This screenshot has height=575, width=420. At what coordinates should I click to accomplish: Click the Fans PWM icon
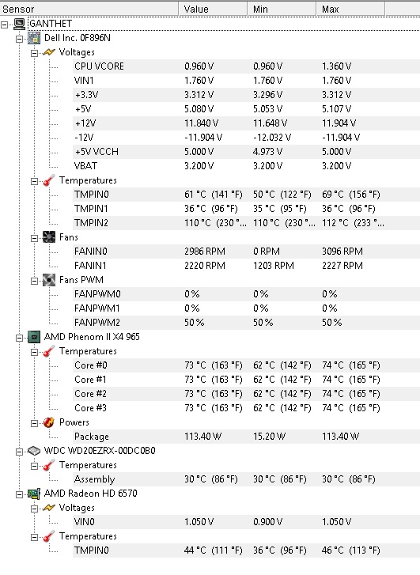pyautogui.click(x=49, y=280)
